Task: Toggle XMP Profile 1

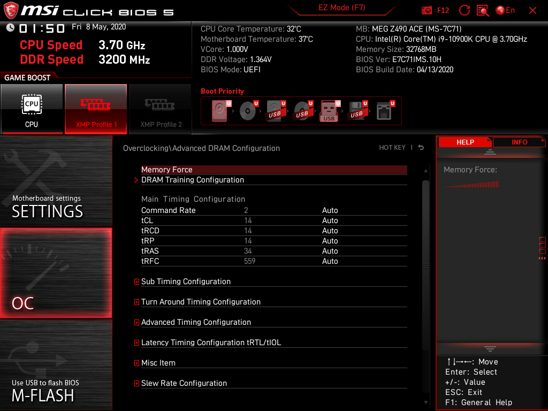Action: coord(96,109)
